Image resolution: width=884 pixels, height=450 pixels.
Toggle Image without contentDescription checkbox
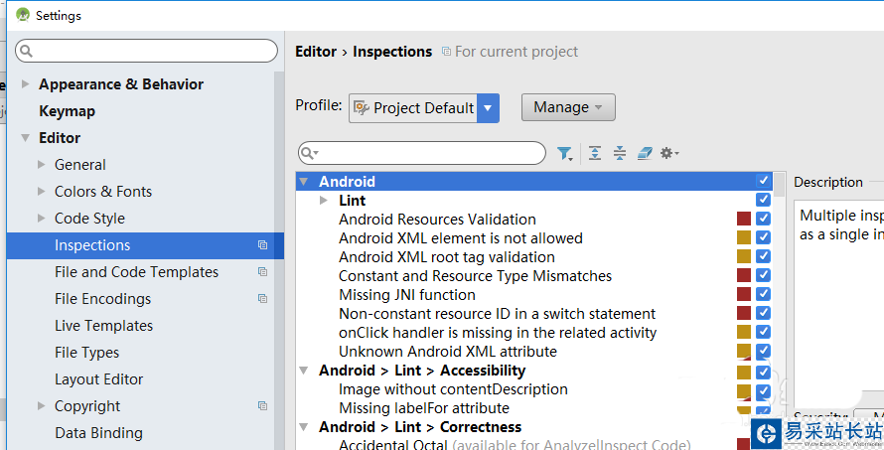pos(763,389)
